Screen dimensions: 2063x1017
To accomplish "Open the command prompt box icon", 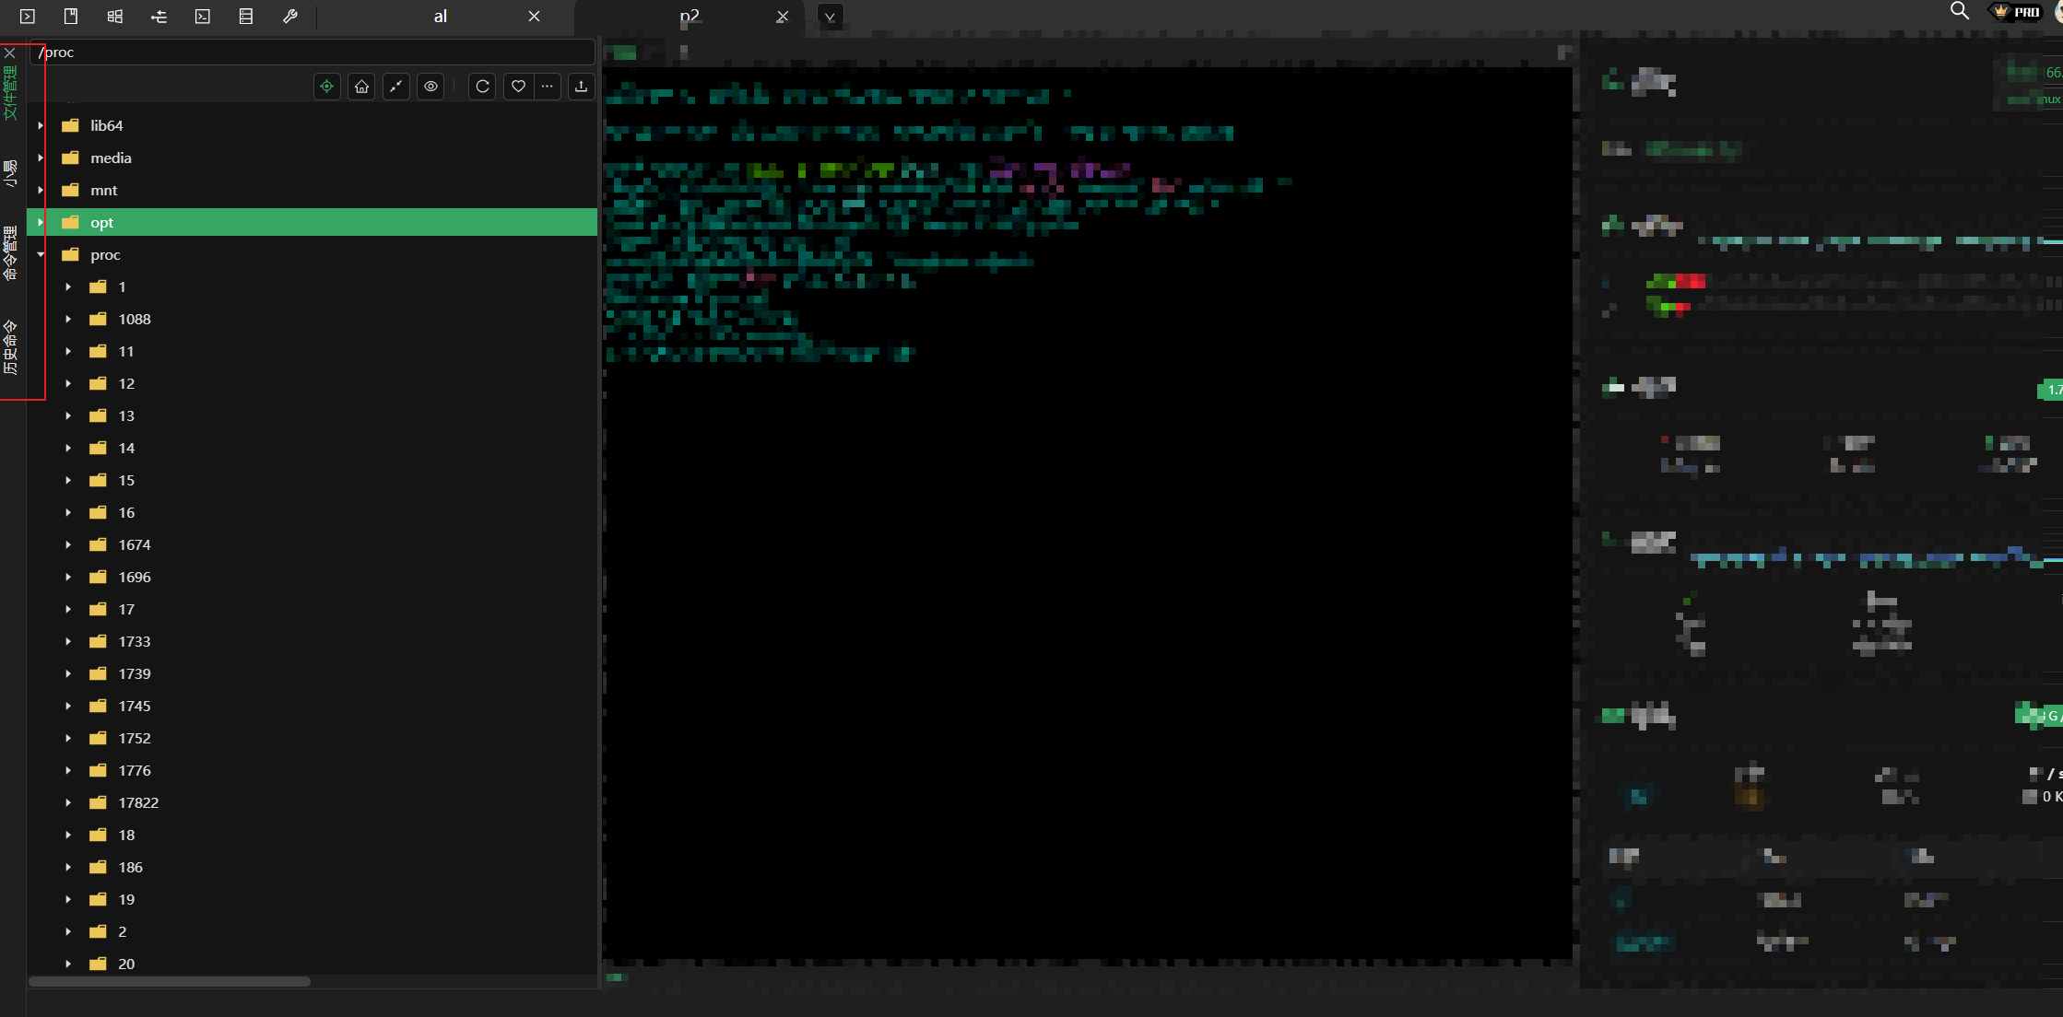I will (x=203, y=17).
